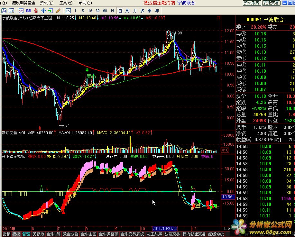Click the 2010/10/21 date marker on time axis
Image resolution: width=295 pixels, height=237 pixels.
[165, 229]
